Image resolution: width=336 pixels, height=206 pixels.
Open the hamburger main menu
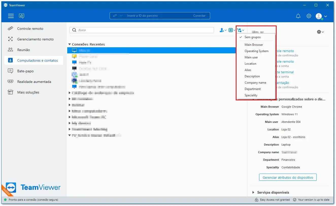coord(11,16)
